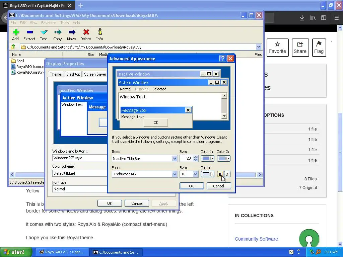Toggle the Italic font button

227,174
